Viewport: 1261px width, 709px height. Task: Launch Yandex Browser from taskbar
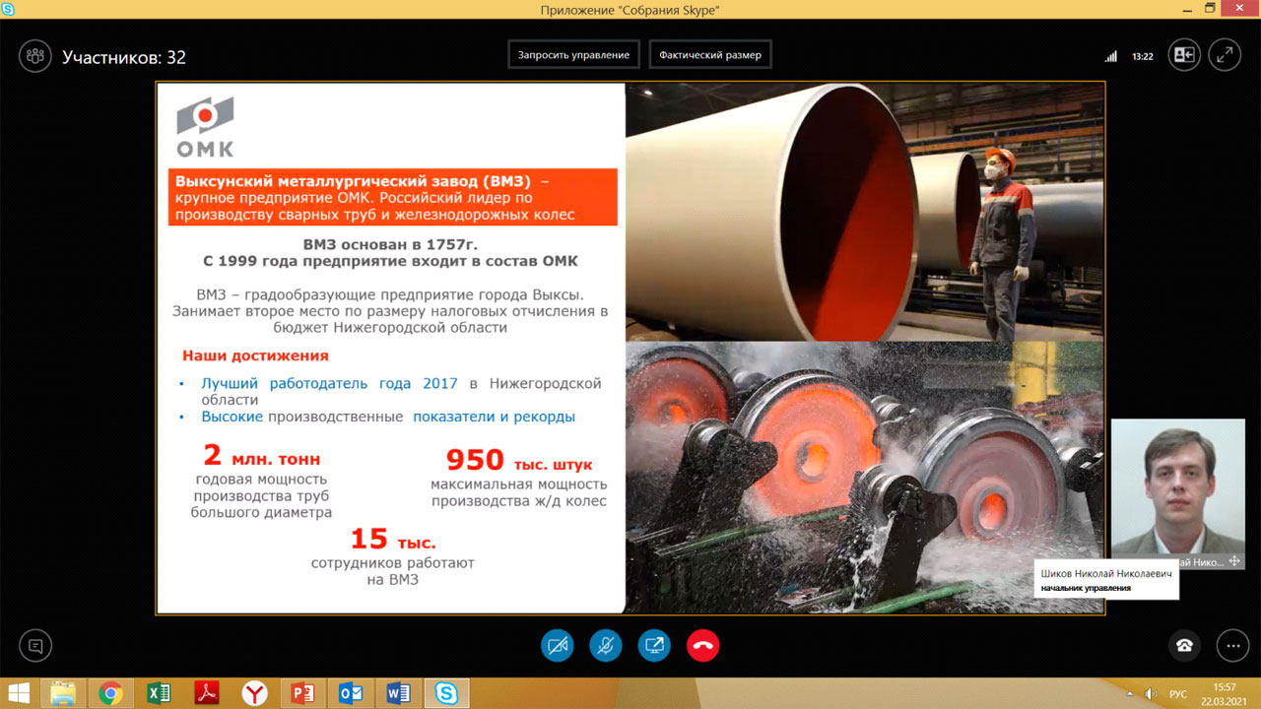point(254,694)
